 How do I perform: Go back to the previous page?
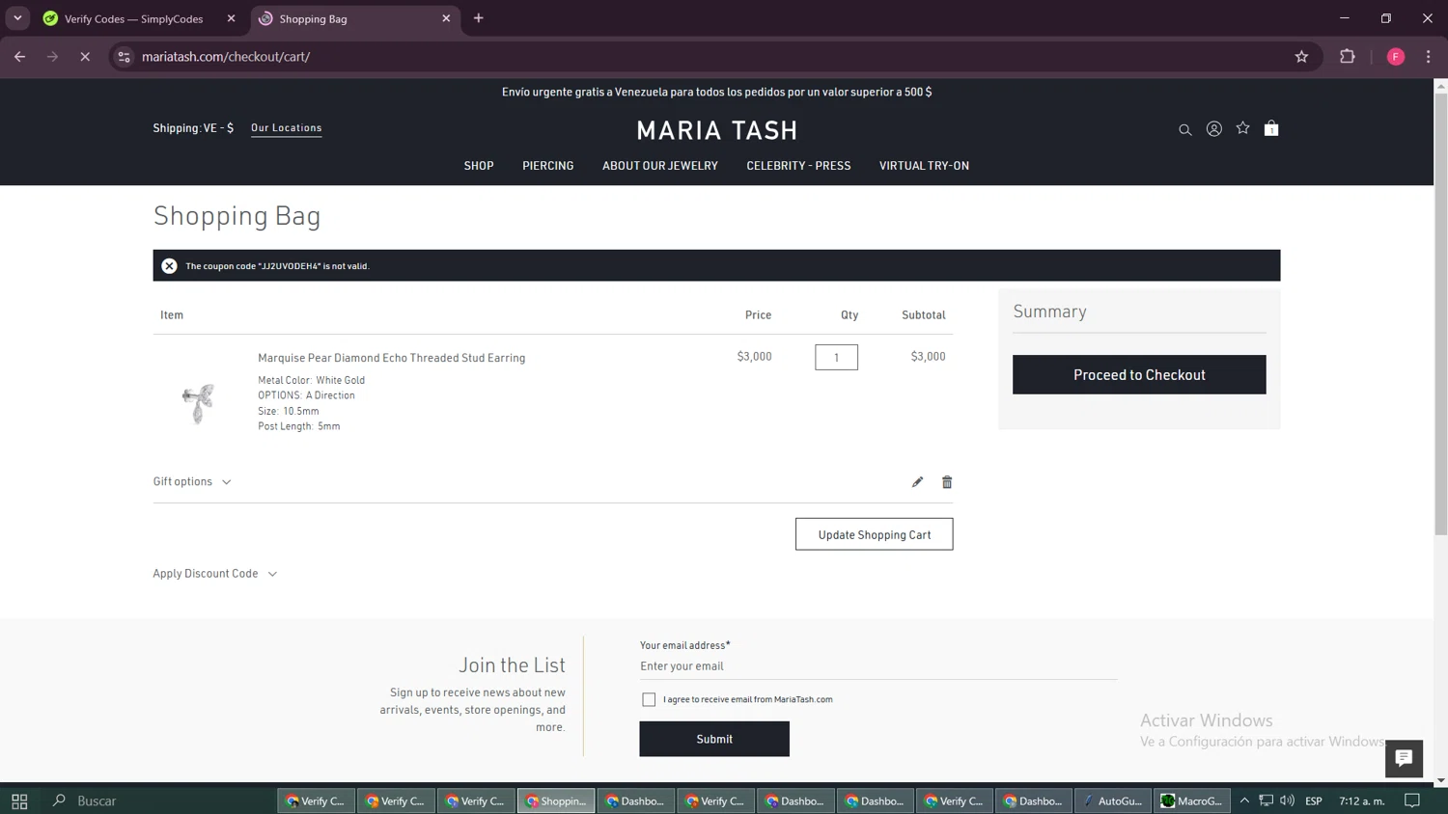[19, 57]
